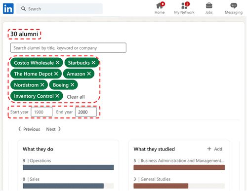
Task: Select the General Studies bar
Action: point(179,186)
